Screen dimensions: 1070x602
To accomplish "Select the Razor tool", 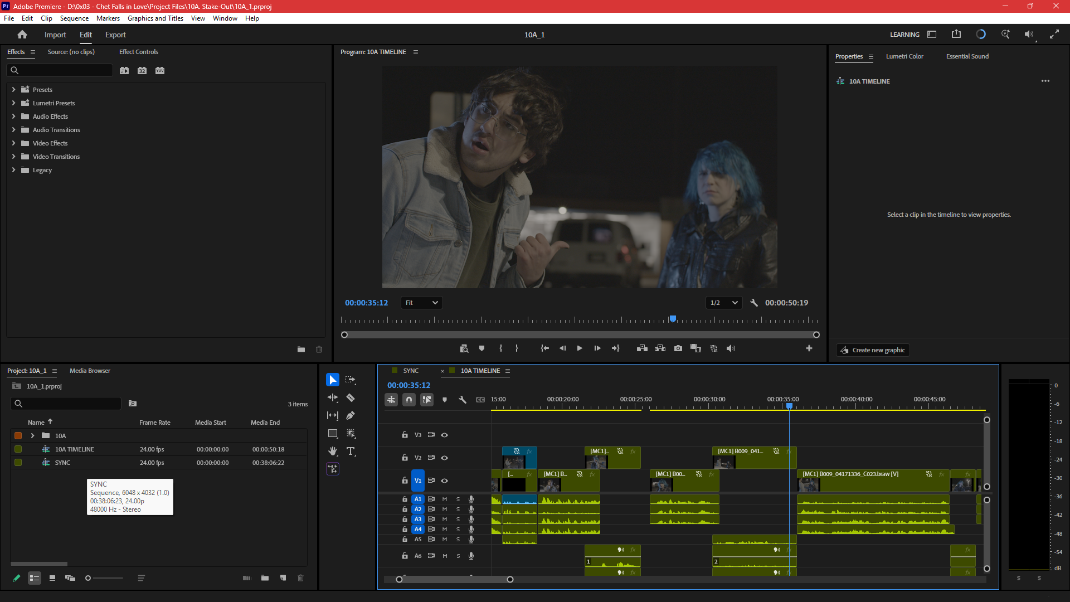I will coord(351,398).
